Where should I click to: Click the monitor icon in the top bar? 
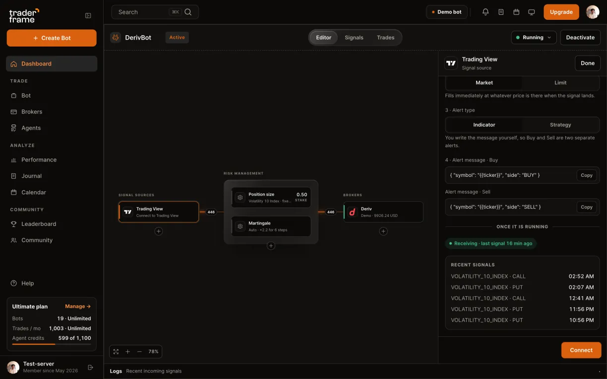532,12
